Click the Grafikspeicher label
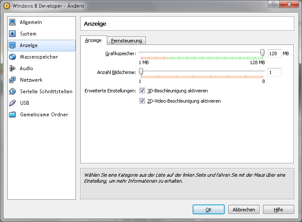Image resolution: width=302 pixels, height=222 pixels. coord(121,53)
